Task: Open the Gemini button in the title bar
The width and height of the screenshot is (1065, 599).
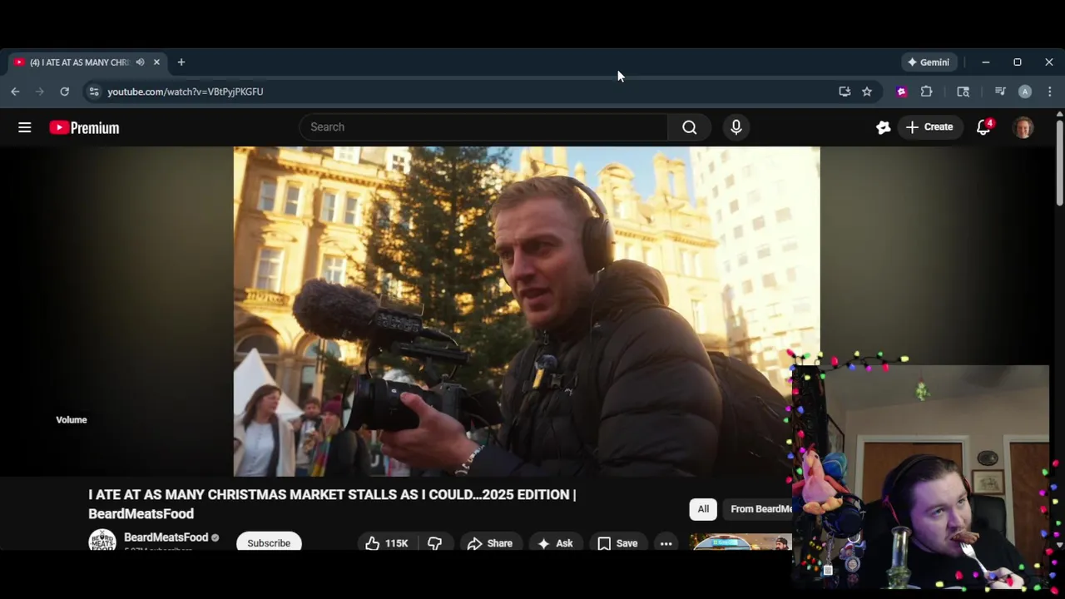Action: click(x=930, y=62)
